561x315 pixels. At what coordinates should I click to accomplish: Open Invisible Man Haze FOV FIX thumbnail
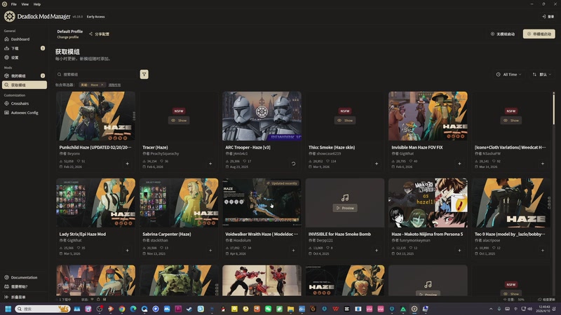point(428,116)
